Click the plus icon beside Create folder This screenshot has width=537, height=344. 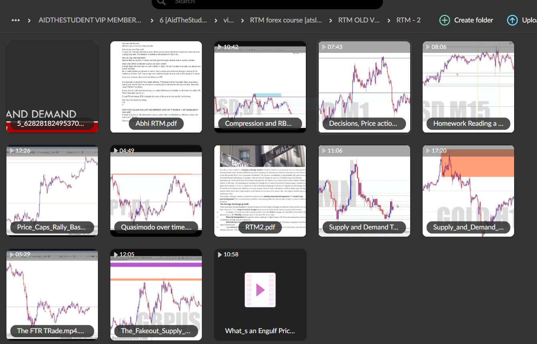444,20
